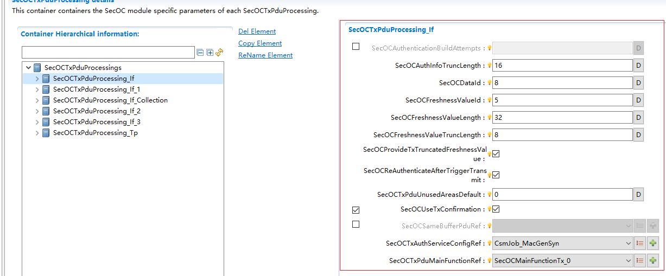
Task: Collapse the SecOCTxPduProcessings root node
Action: point(28,68)
